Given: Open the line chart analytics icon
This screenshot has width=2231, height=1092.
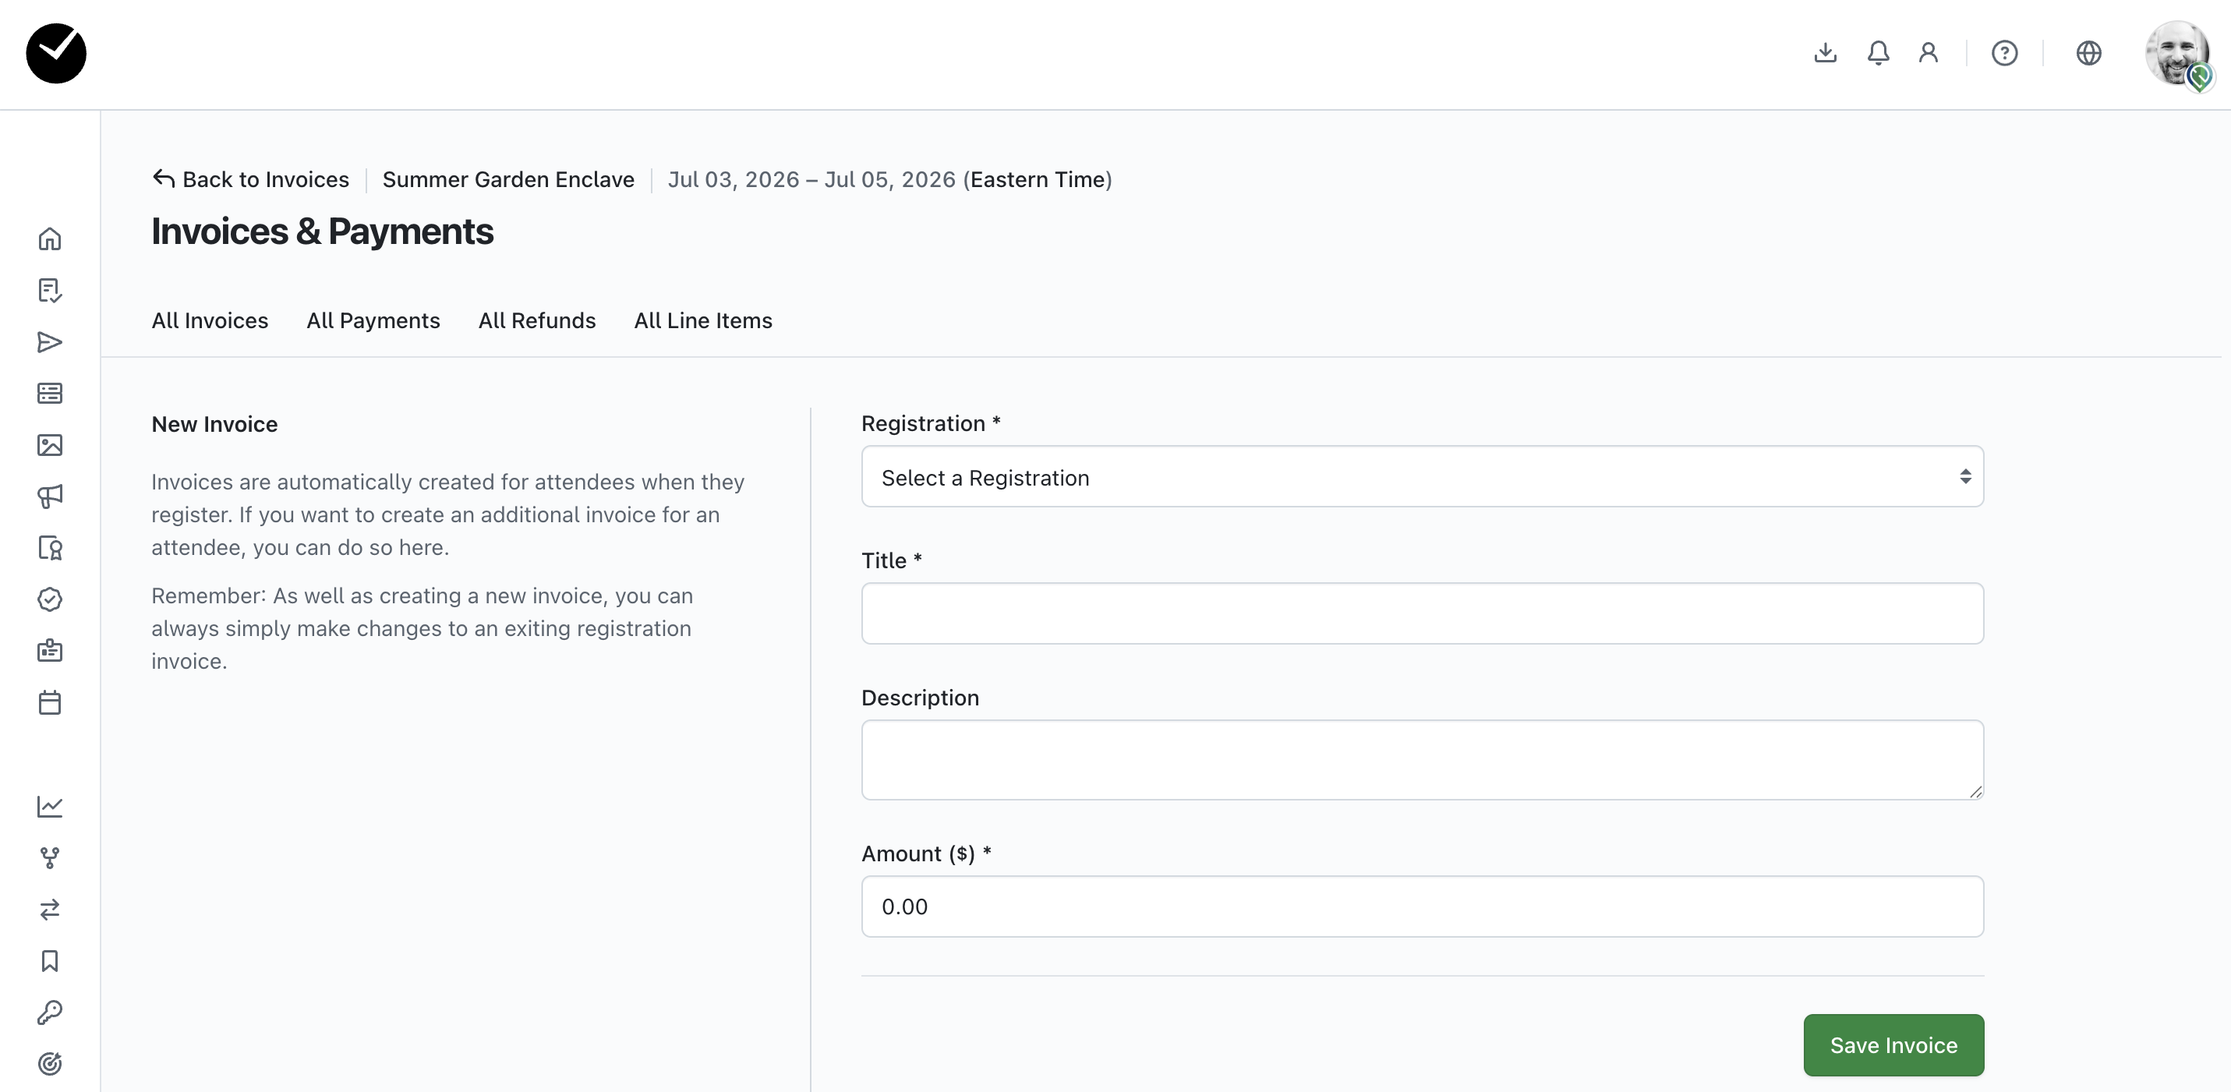Looking at the screenshot, I should tap(49, 806).
